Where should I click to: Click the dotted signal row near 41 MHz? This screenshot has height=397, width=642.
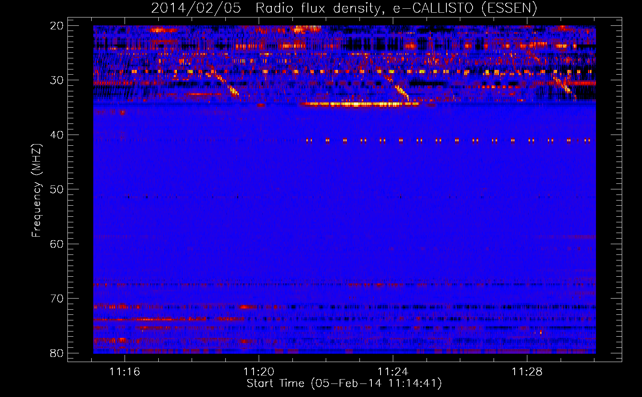click(448, 140)
